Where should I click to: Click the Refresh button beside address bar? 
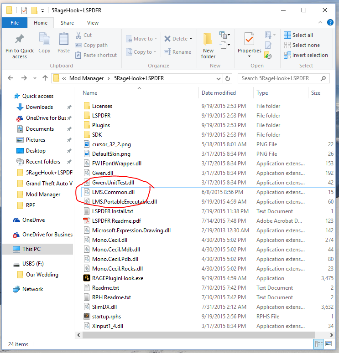(228, 78)
